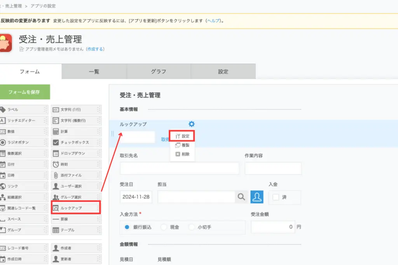Select the 現金 radio button
Viewport: 398px width, 265px height.
[x=164, y=227]
